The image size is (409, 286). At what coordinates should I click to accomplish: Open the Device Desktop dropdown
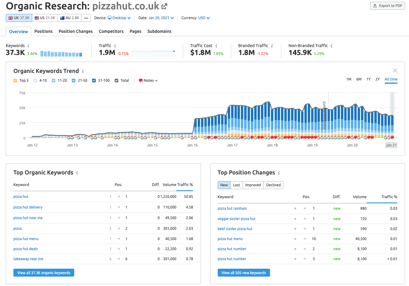tap(119, 18)
